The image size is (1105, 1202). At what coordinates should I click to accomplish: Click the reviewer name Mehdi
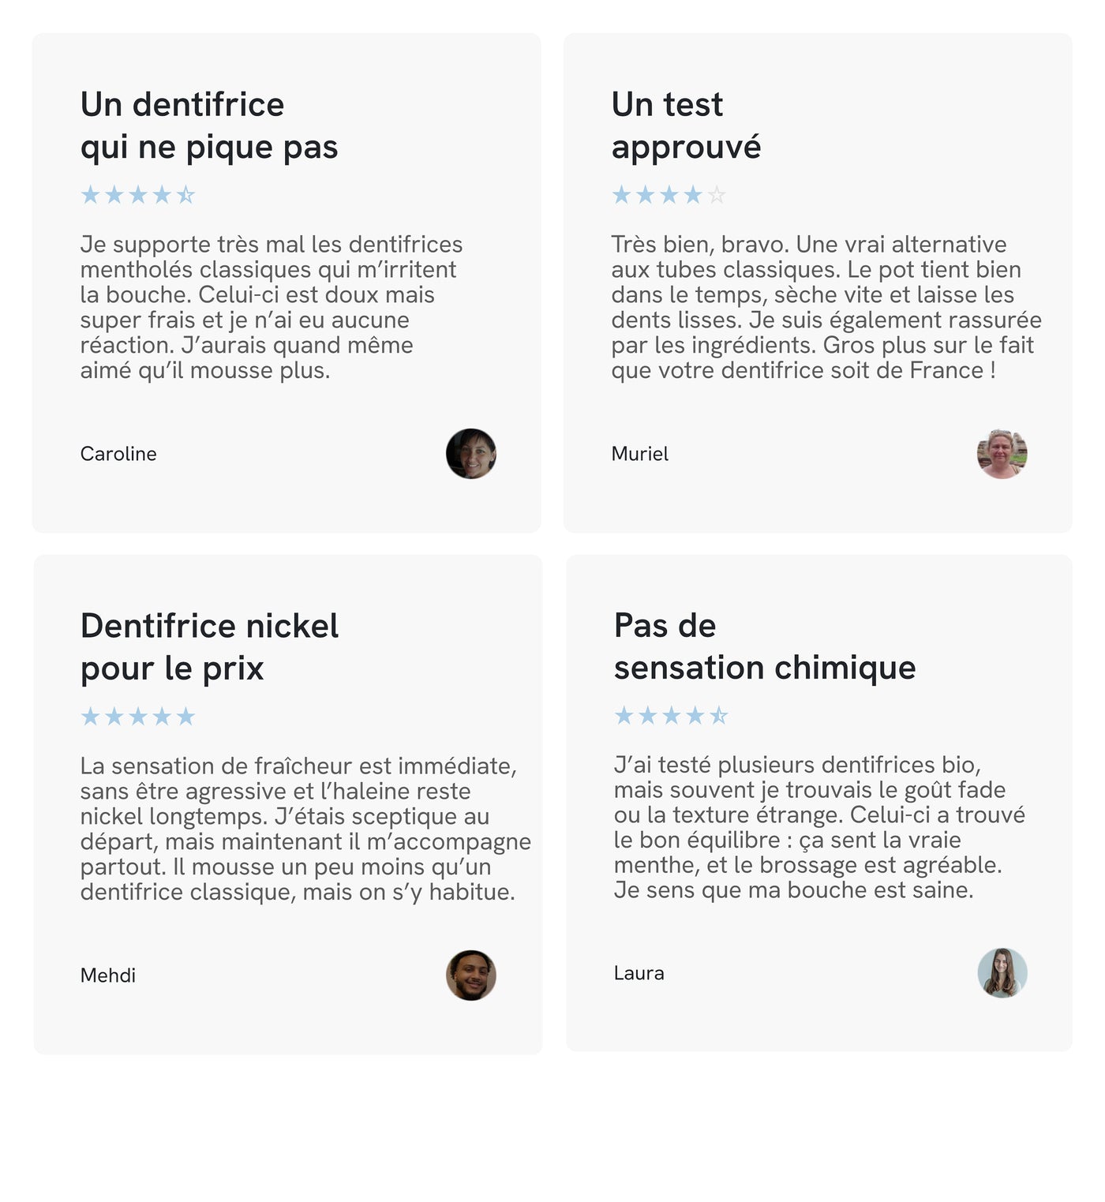108,975
